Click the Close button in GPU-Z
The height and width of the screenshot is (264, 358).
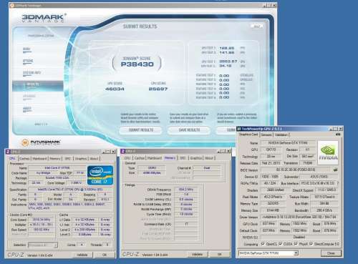[331, 253]
